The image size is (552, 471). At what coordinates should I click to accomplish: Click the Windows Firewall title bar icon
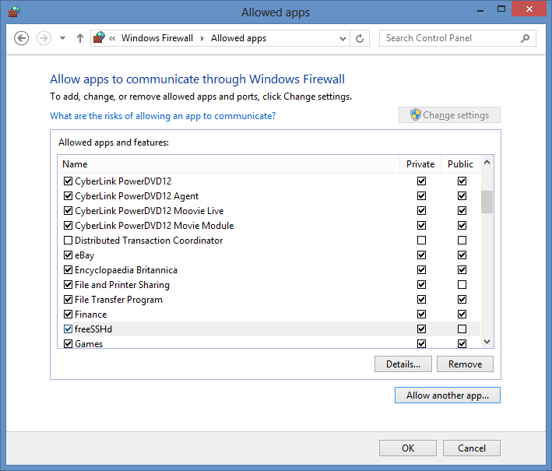pyautogui.click(x=14, y=12)
